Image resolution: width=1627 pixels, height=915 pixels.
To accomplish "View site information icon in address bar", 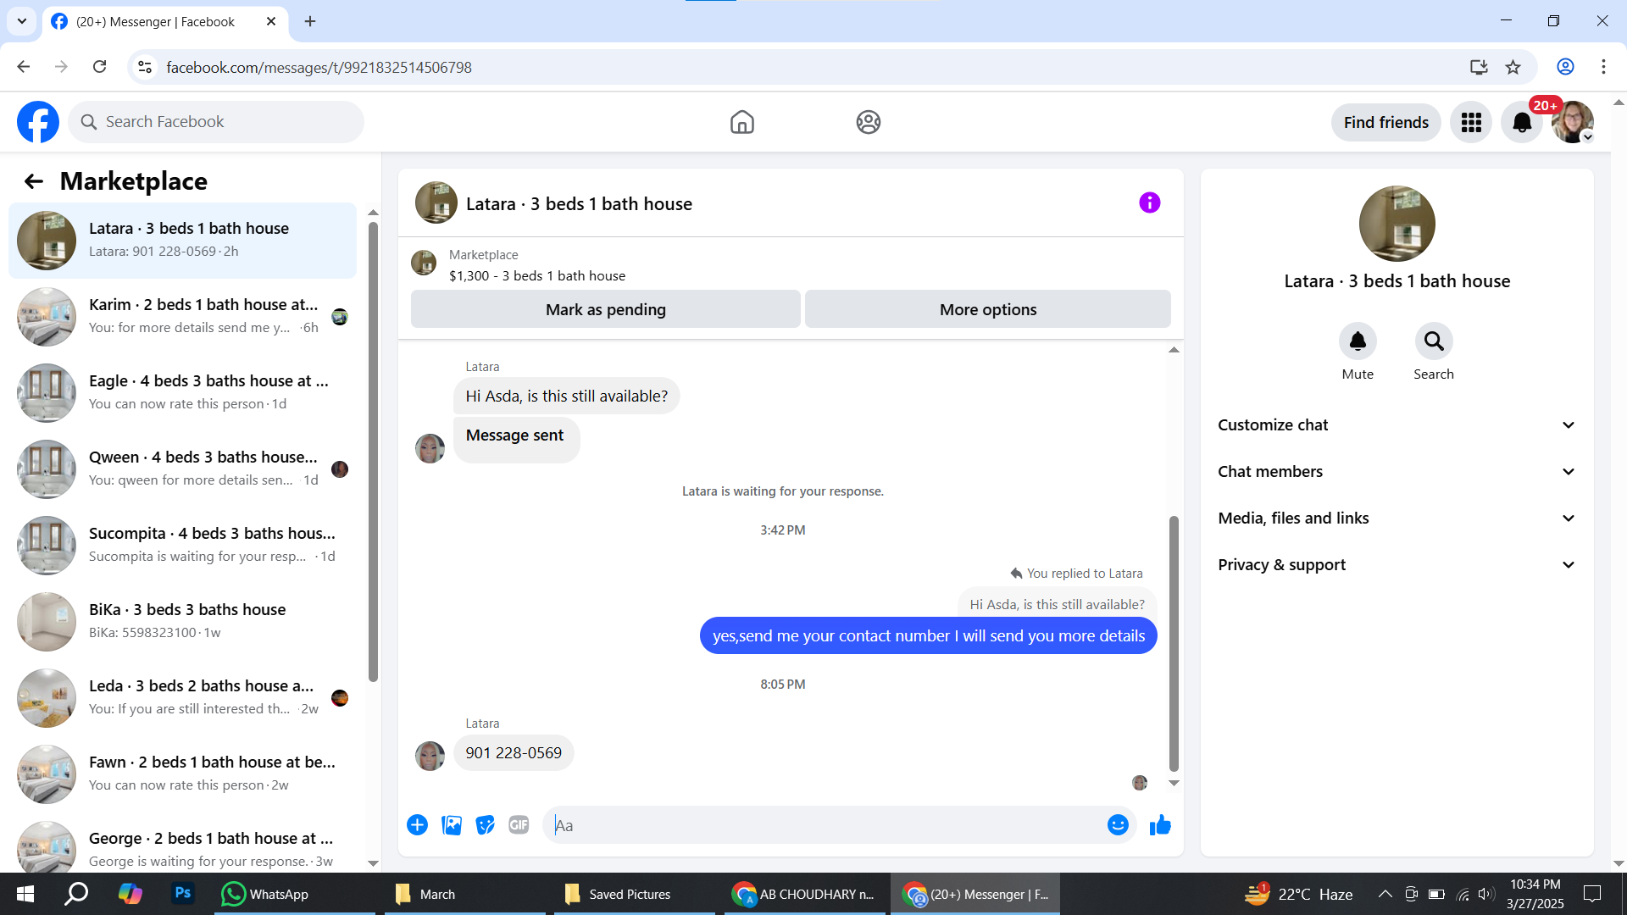I will click(145, 67).
